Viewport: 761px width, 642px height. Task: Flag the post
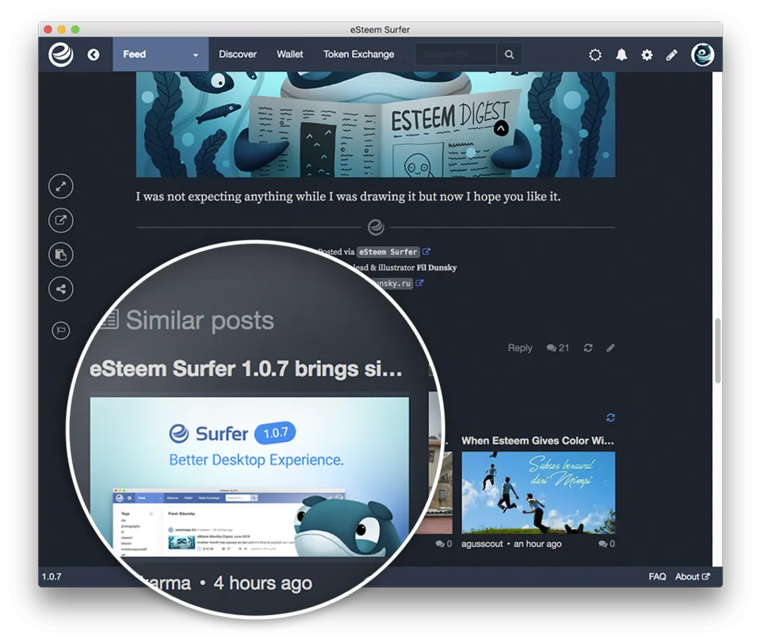click(x=61, y=331)
